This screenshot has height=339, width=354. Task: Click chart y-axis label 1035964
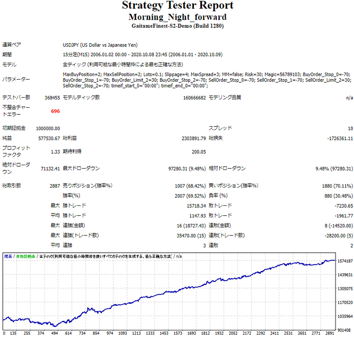click(345, 317)
